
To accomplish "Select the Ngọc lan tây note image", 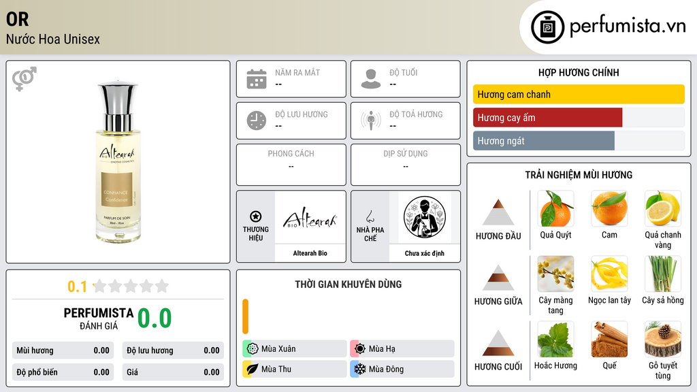I will click(609, 274).
